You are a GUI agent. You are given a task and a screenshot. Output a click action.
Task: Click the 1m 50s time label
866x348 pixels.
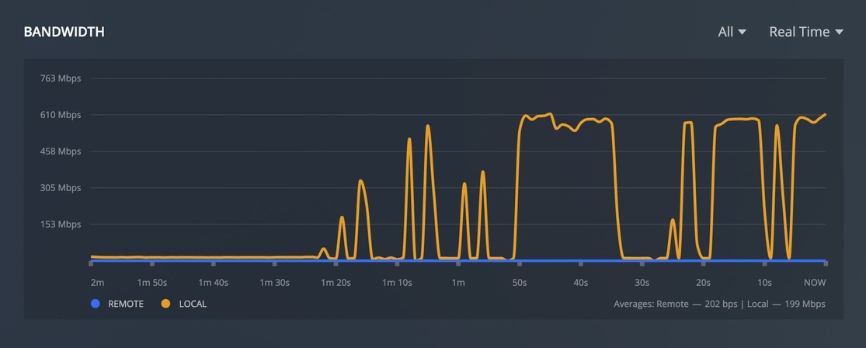[x=152, y=282]
